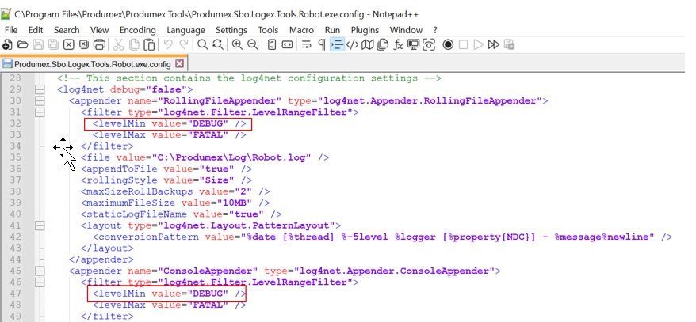Collapse the filter fold at line 46
Screen dimensions: 696x322
coord(40,282)
